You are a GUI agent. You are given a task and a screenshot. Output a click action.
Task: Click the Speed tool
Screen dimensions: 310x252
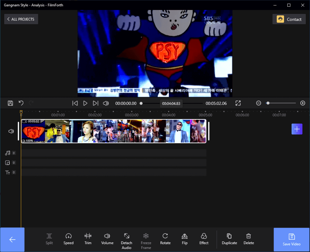tap(68, 239)
